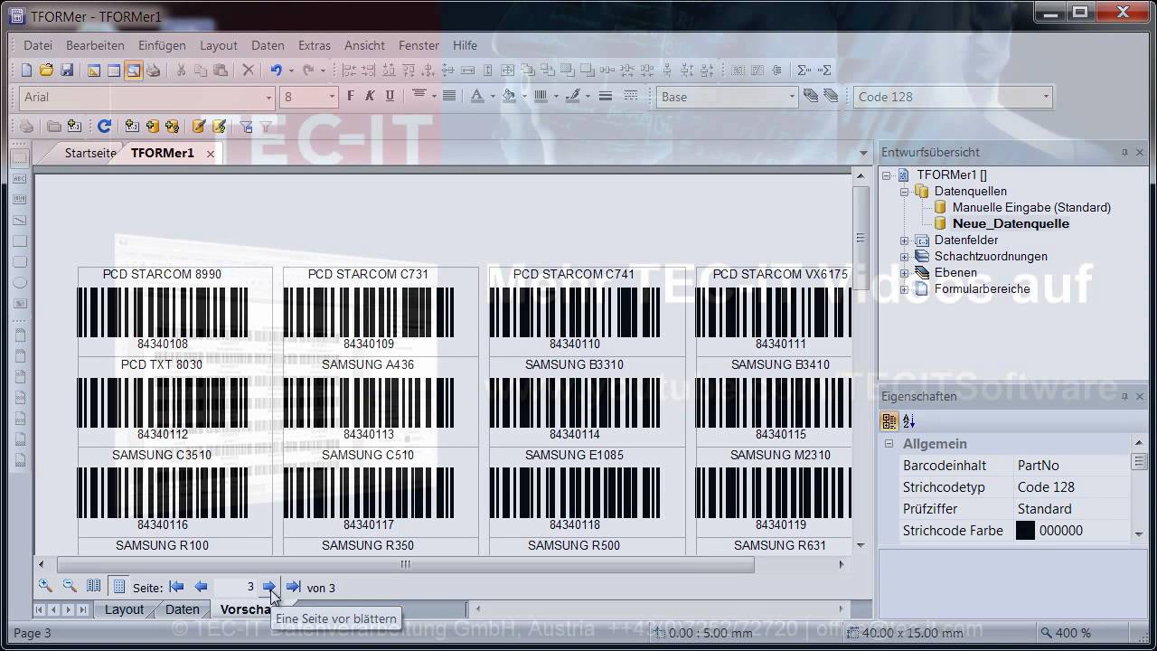Select Neue_Datenquelle in the tree
Screen dimensions: 1157x651
(x=1011, y=223)
